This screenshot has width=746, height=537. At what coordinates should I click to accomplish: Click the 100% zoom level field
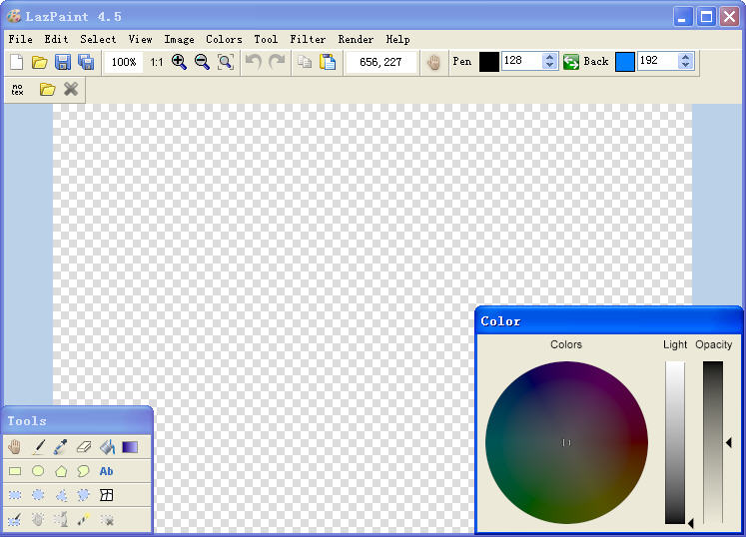pos(124,62)
